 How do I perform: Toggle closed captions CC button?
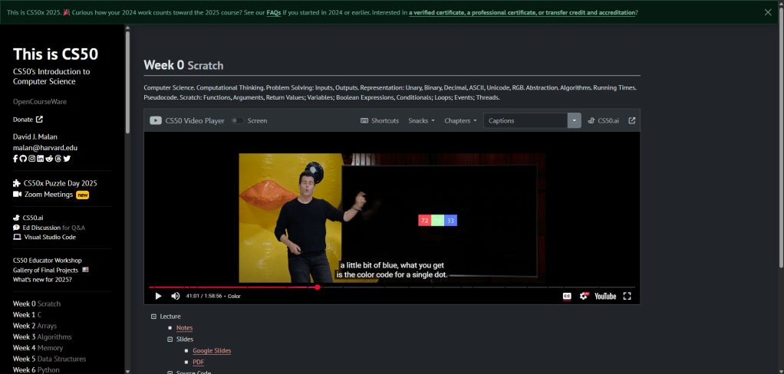coord(567,296)
